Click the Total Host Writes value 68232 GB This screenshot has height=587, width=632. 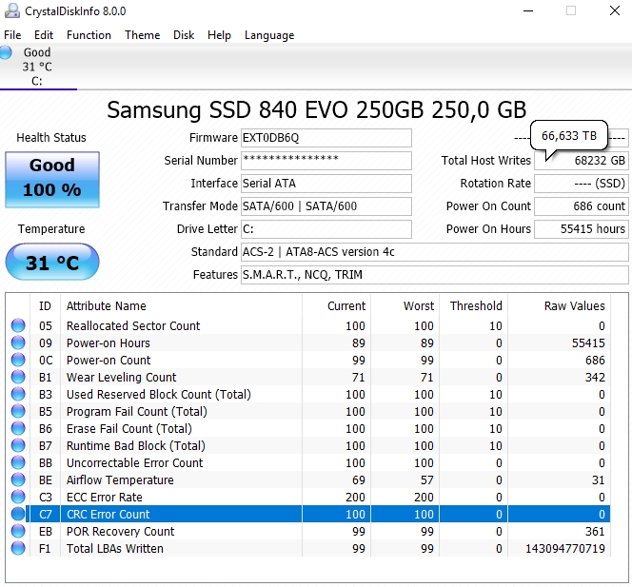(582, 161)
